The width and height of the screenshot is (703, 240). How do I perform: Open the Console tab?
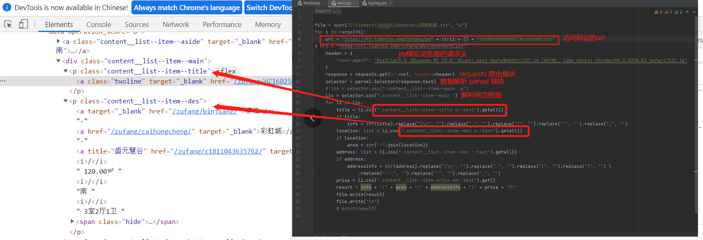pos(98,24)
